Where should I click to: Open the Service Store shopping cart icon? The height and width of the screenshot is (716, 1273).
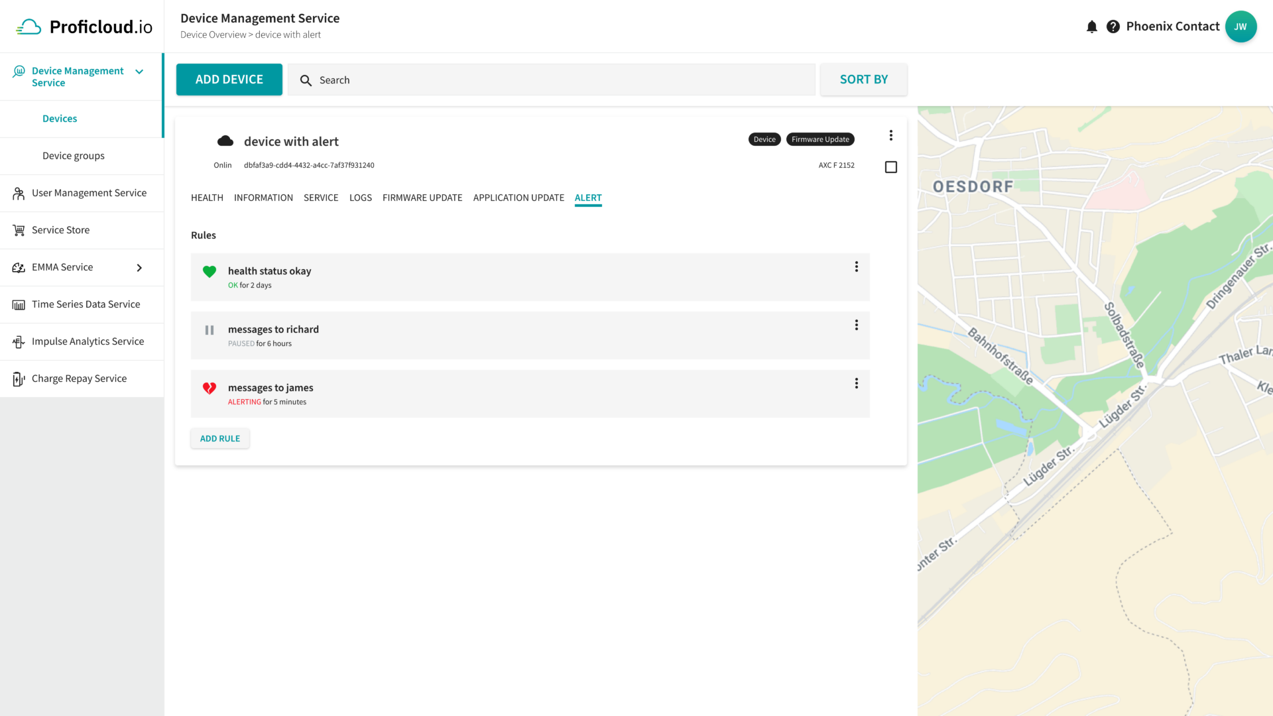click(18, 229)
